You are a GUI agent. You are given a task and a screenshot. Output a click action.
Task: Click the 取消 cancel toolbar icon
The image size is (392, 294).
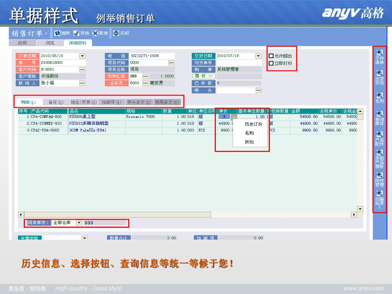[95, 33]
